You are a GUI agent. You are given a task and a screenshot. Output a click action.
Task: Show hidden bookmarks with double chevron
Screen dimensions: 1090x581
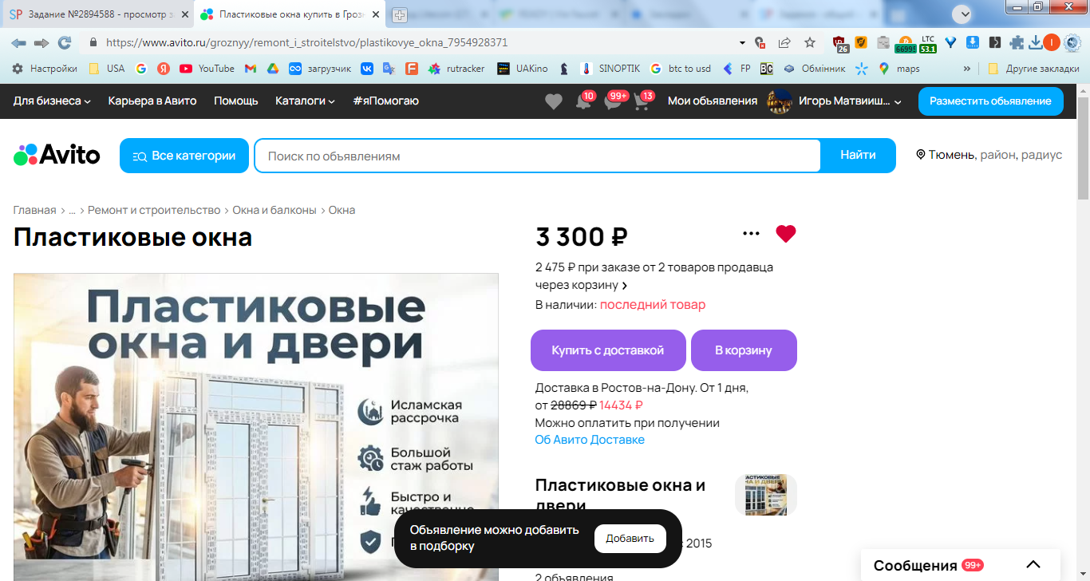[967, 69]
